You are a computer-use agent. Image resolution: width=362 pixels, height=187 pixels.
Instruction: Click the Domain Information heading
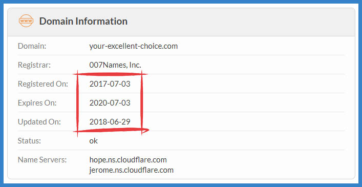click(x=83, y=21)
